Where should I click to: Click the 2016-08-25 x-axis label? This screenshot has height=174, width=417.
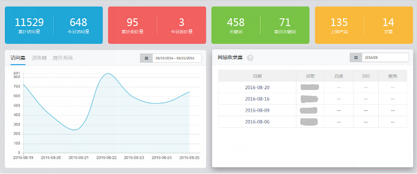coord(189,158)
